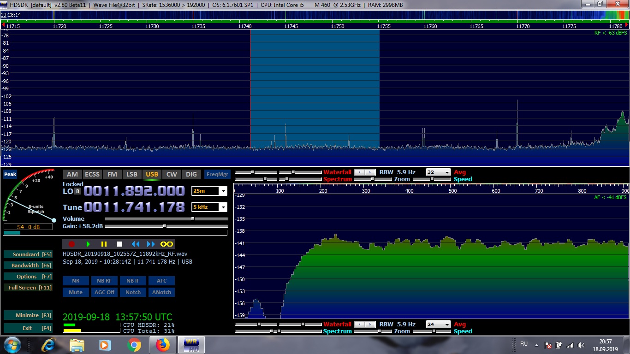Image resolution: width=630 pixels, height=354 pixels.
Task: Toggle AFC frequency control
Action: point(161,280)
